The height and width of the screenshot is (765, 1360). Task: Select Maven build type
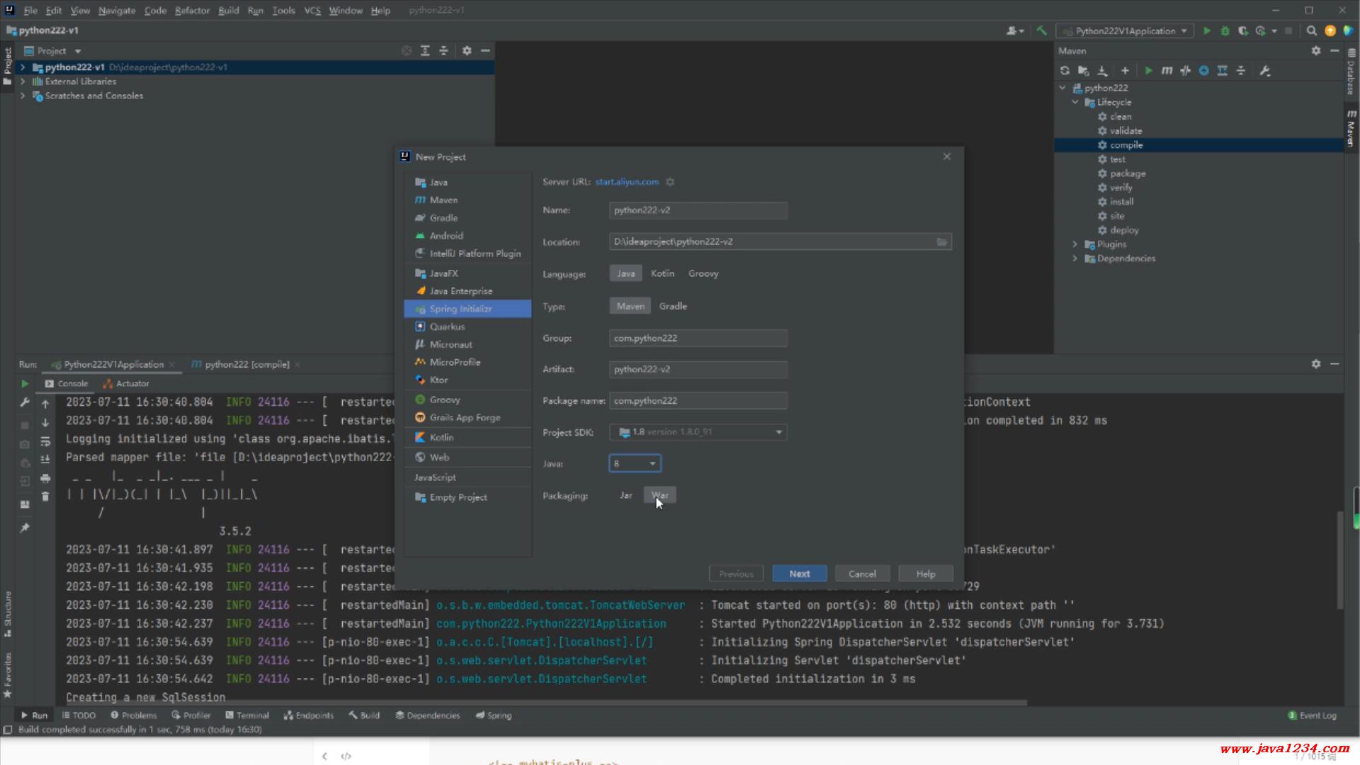pyautogui.click(x=630, y=306)
